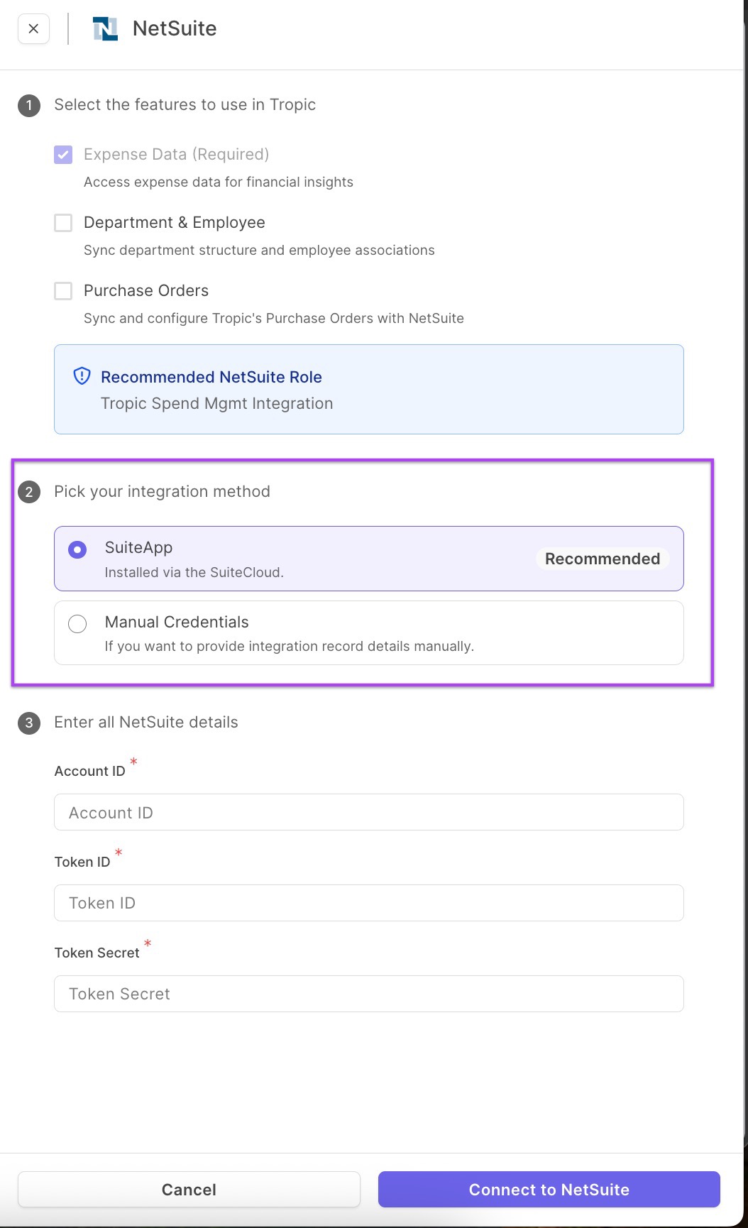The image size is (748, 1228).
Task: Click the step 1 number badge
Action: coord(29,106)
